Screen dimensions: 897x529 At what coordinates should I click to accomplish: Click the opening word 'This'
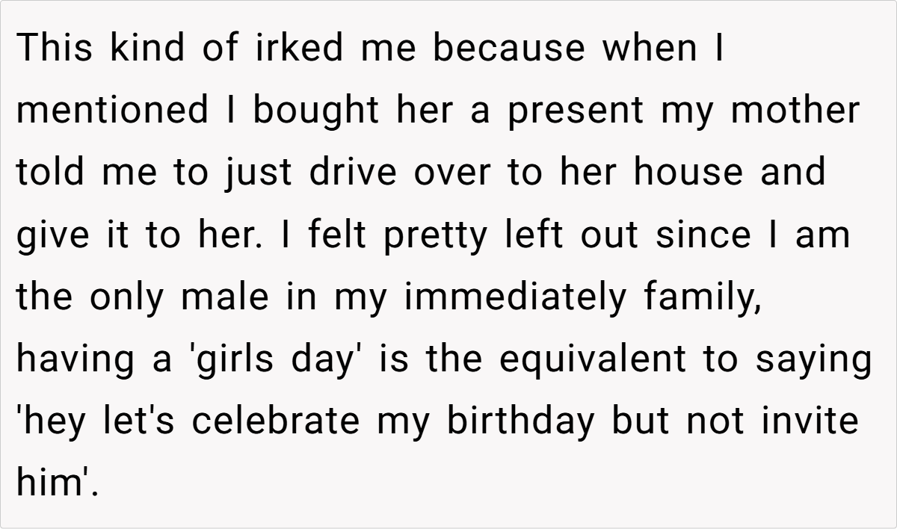click(58, 49)
